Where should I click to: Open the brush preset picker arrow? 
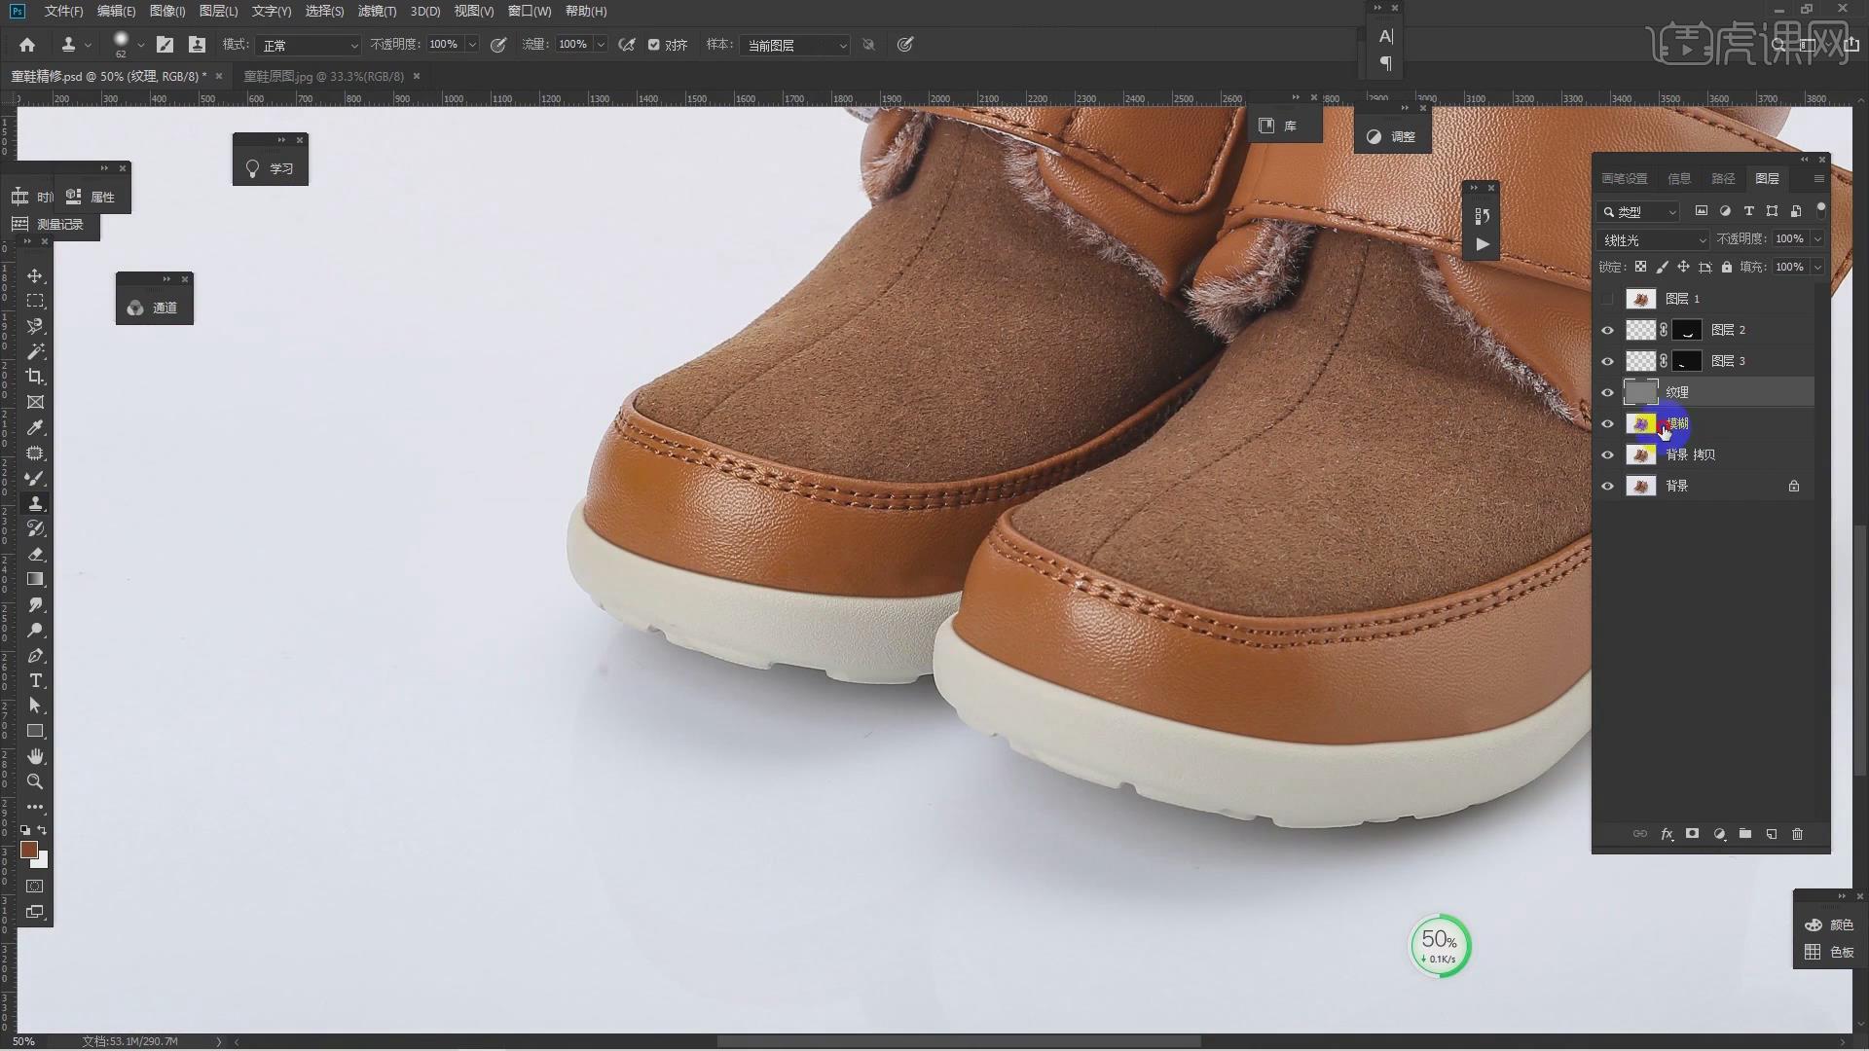coord(141,45)
